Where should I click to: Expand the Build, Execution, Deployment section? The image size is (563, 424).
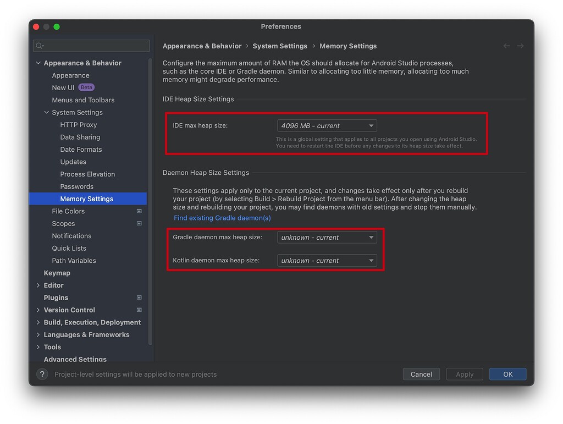[x=38, y=322]
